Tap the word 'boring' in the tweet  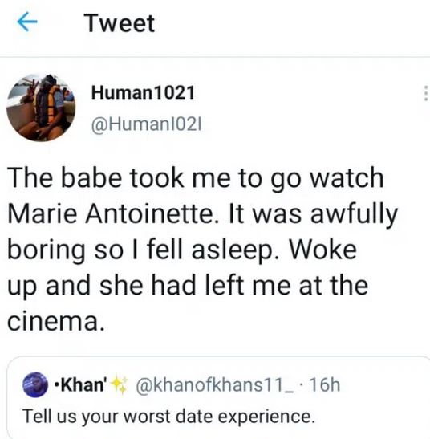[x=47, y=250]
